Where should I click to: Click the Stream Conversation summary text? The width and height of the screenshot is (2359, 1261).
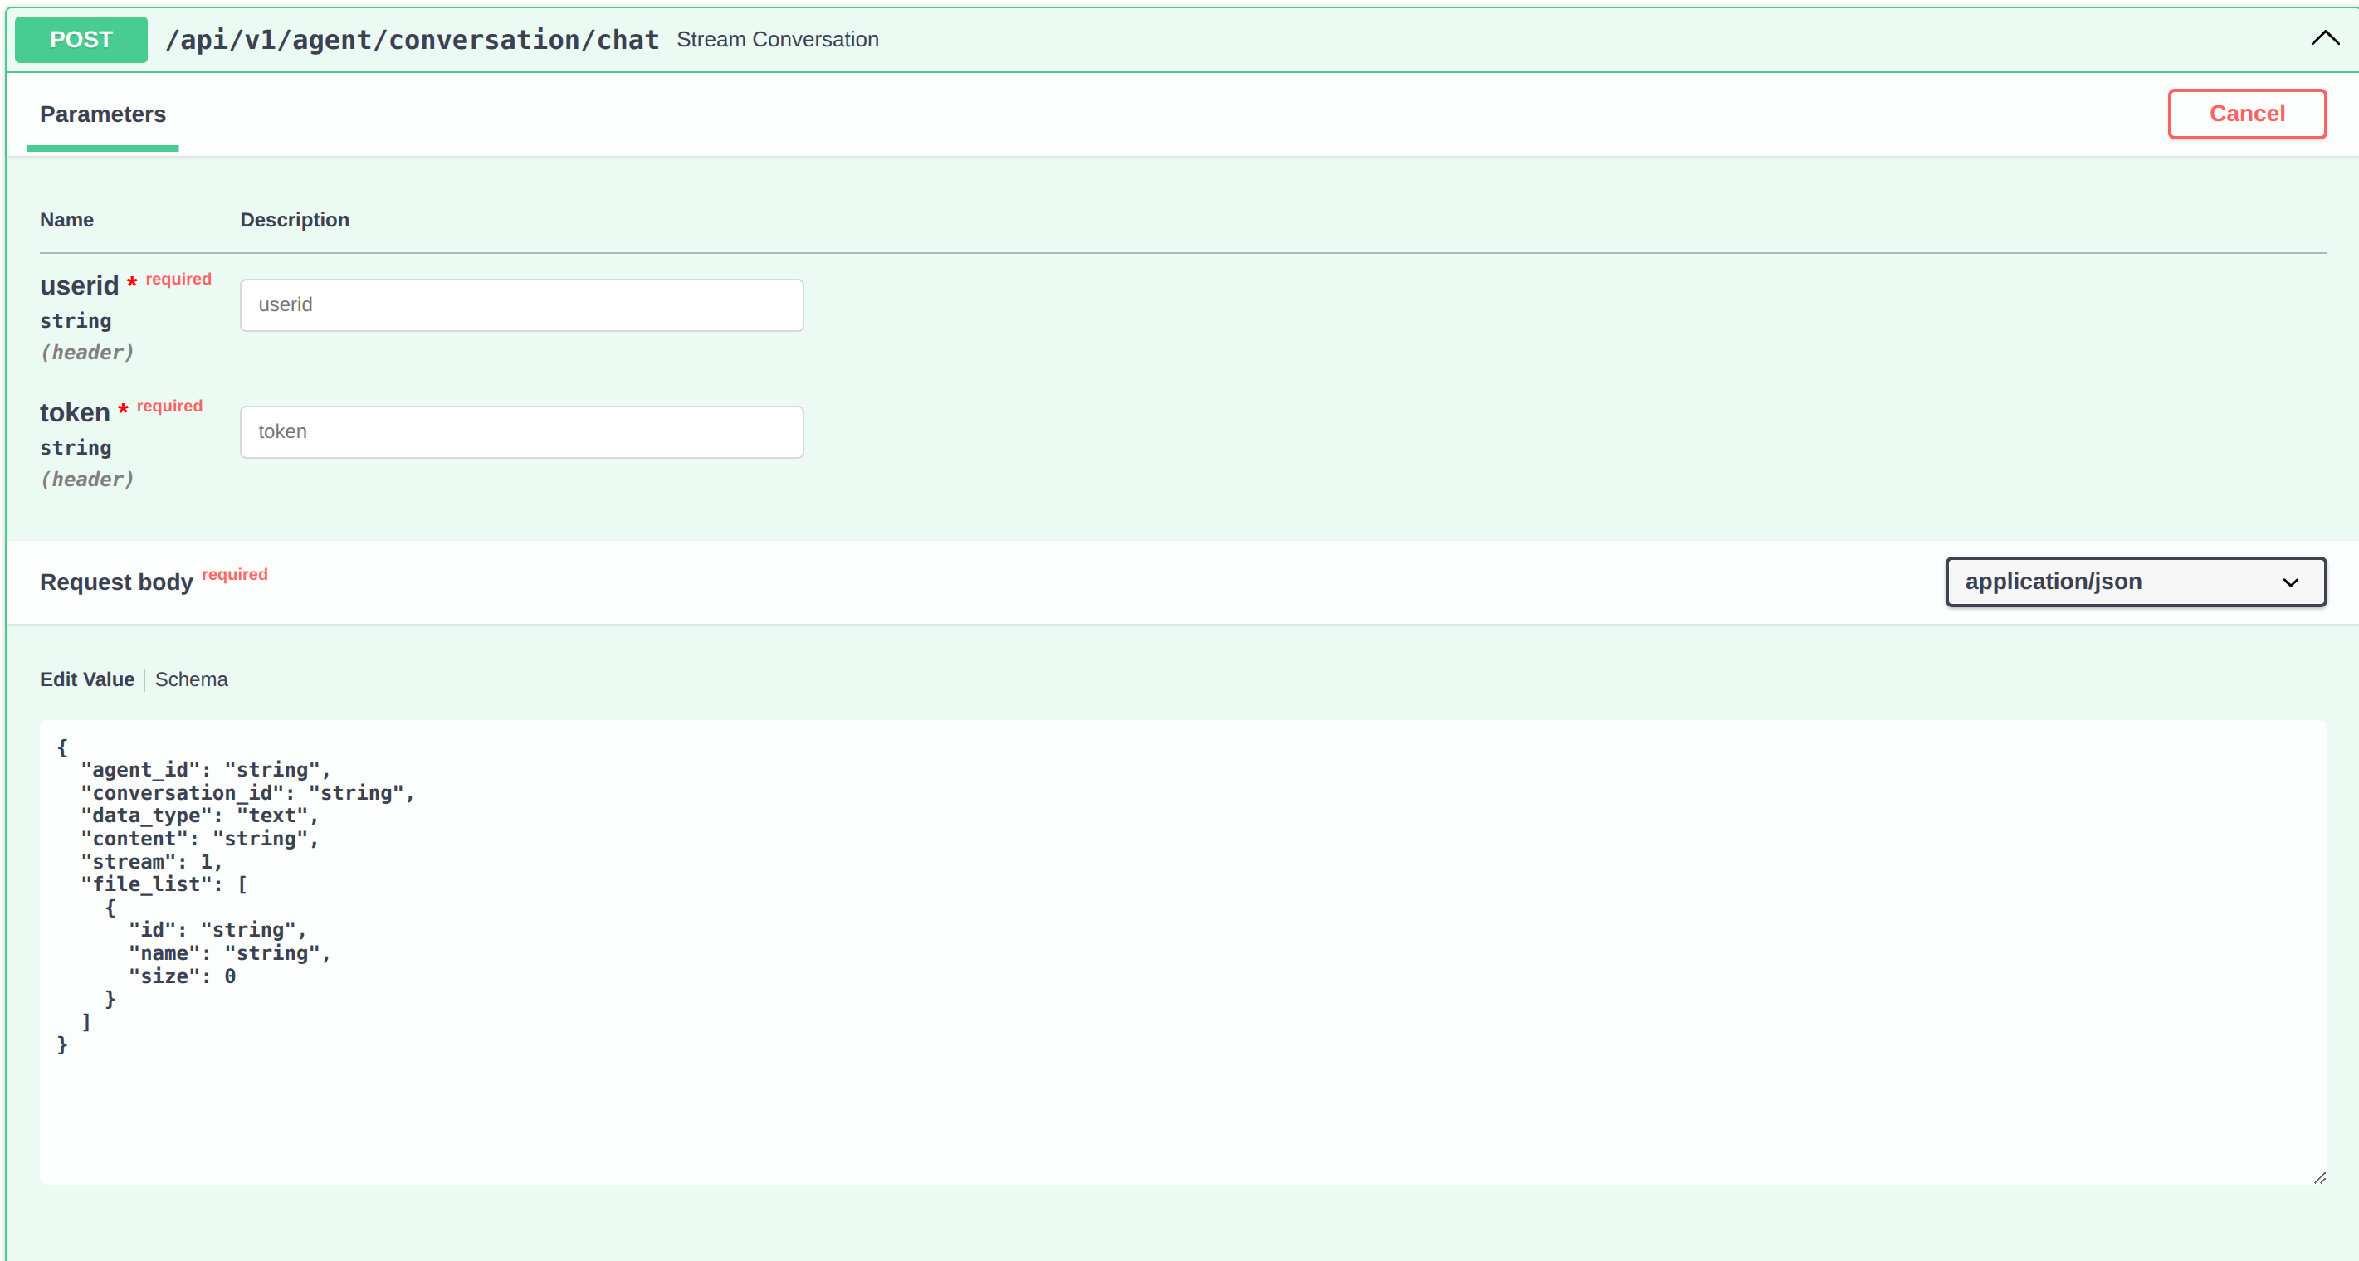777,39
